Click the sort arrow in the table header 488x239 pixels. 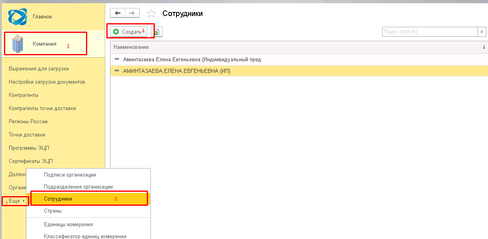tap(484, 47)
